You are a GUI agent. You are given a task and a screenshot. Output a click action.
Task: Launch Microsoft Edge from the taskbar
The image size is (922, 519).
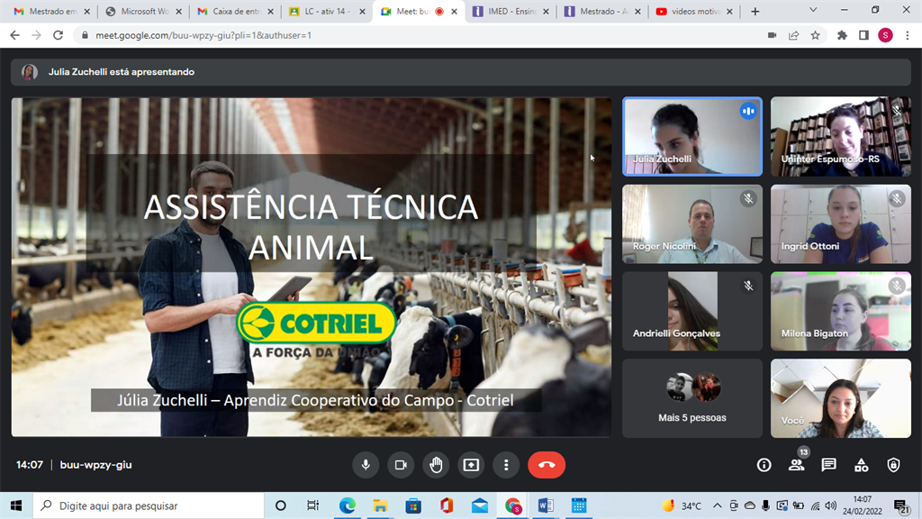[x=347, y=505]
